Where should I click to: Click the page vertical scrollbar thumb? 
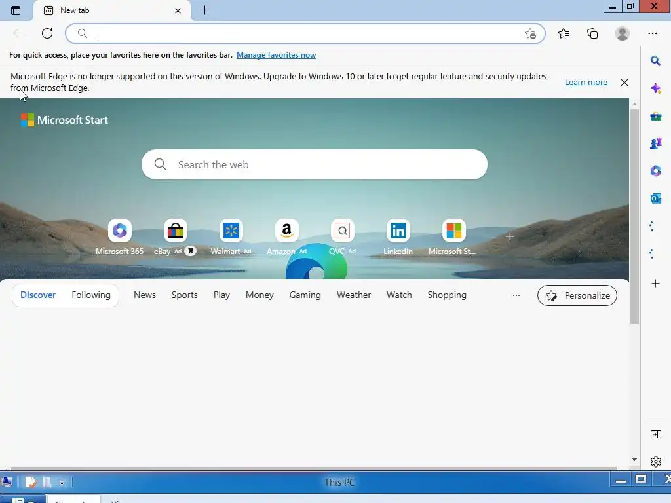tap(634, 216)
